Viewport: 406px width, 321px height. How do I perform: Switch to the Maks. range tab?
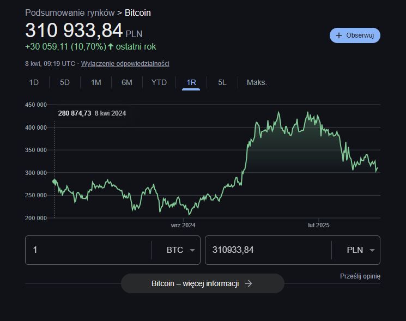point(257,83)
